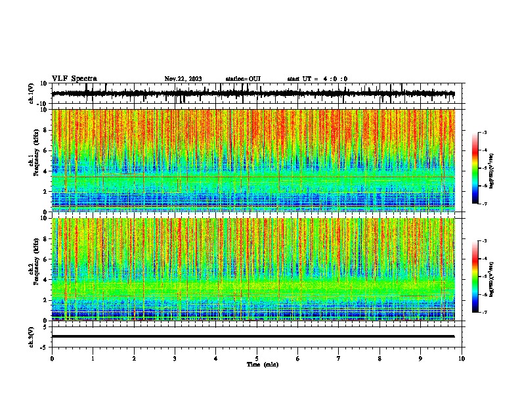Click the "-7" label on ch.2 color bar

point(484,313)
